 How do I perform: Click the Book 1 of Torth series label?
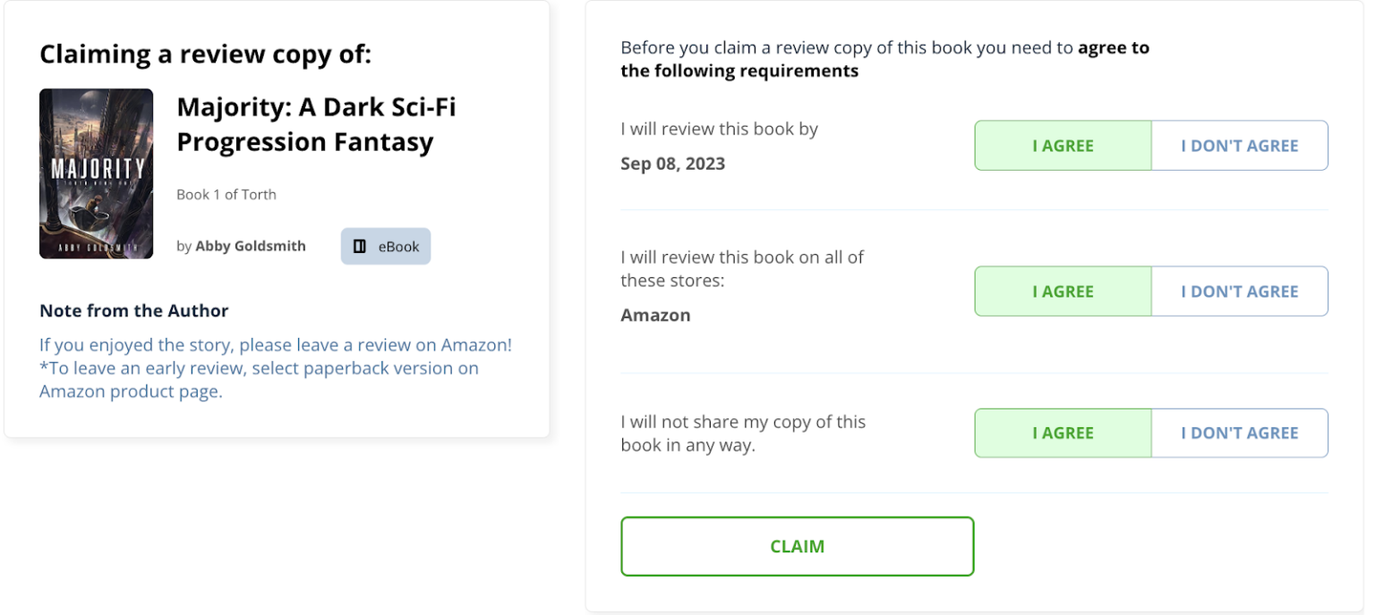226,194
